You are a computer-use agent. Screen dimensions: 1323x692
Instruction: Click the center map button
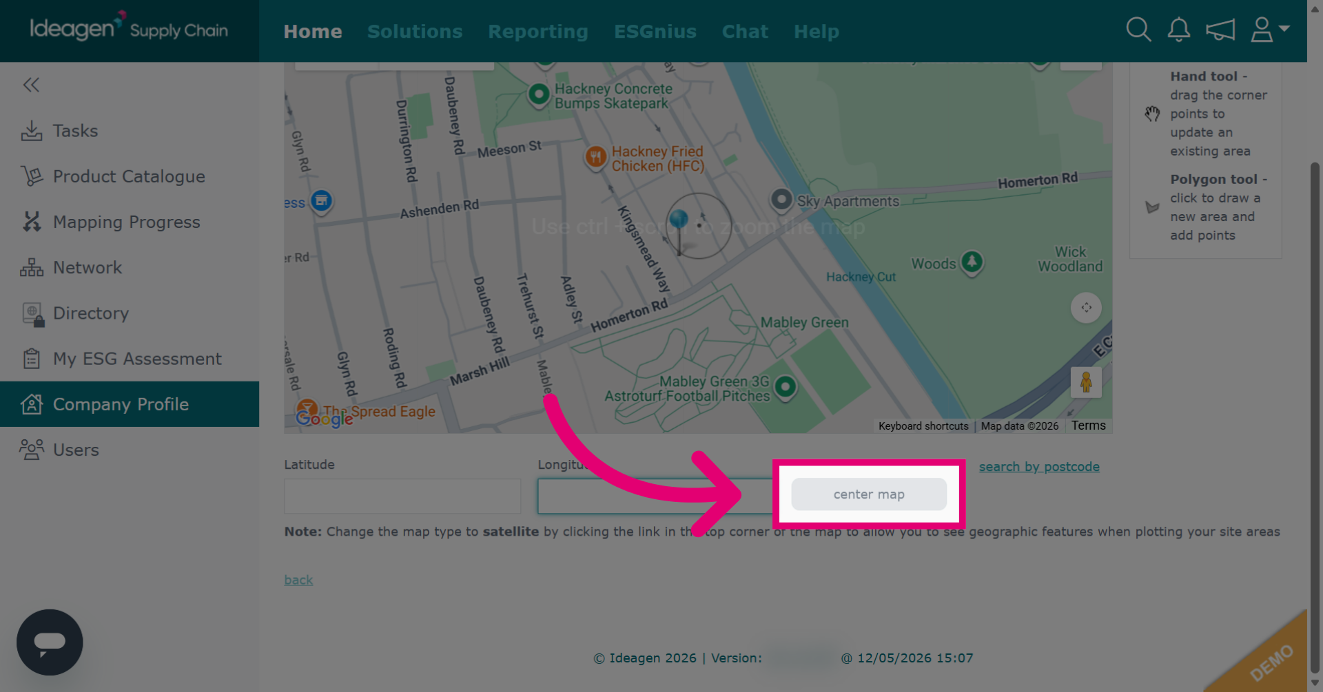coord(869,494)
